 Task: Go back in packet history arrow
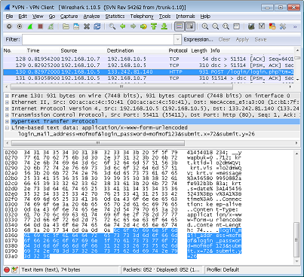point(123,26)
